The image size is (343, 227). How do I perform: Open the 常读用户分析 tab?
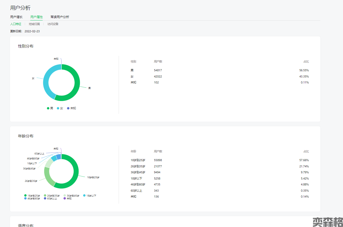(60, 17)
